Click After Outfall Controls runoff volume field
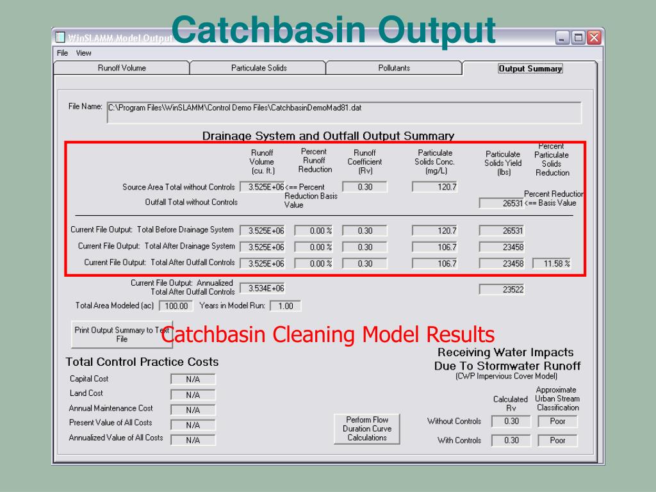The height and width of the screenshot is (492, 656). (262, 263)
